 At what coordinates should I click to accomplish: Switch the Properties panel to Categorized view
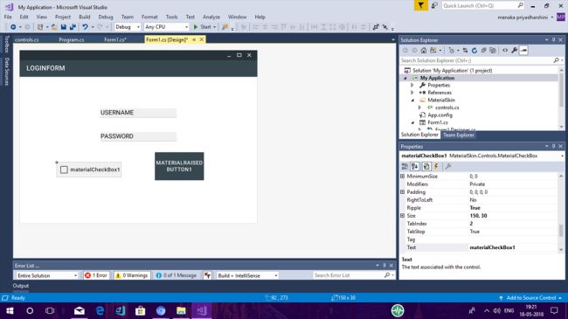405,166
